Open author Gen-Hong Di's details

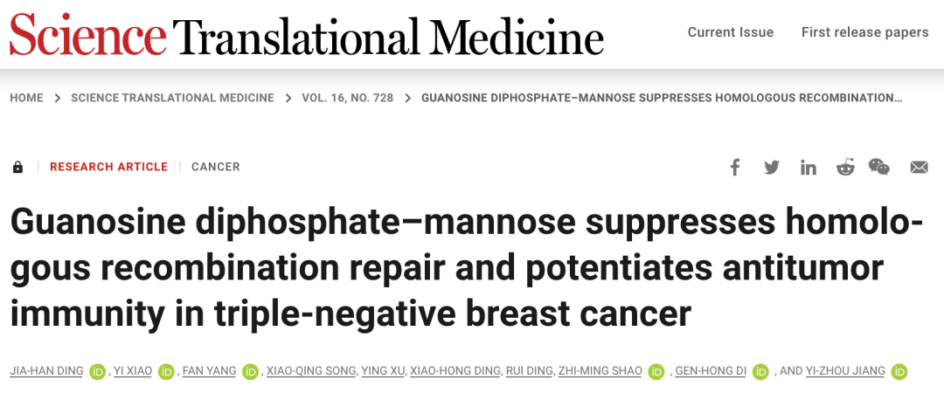711,371
